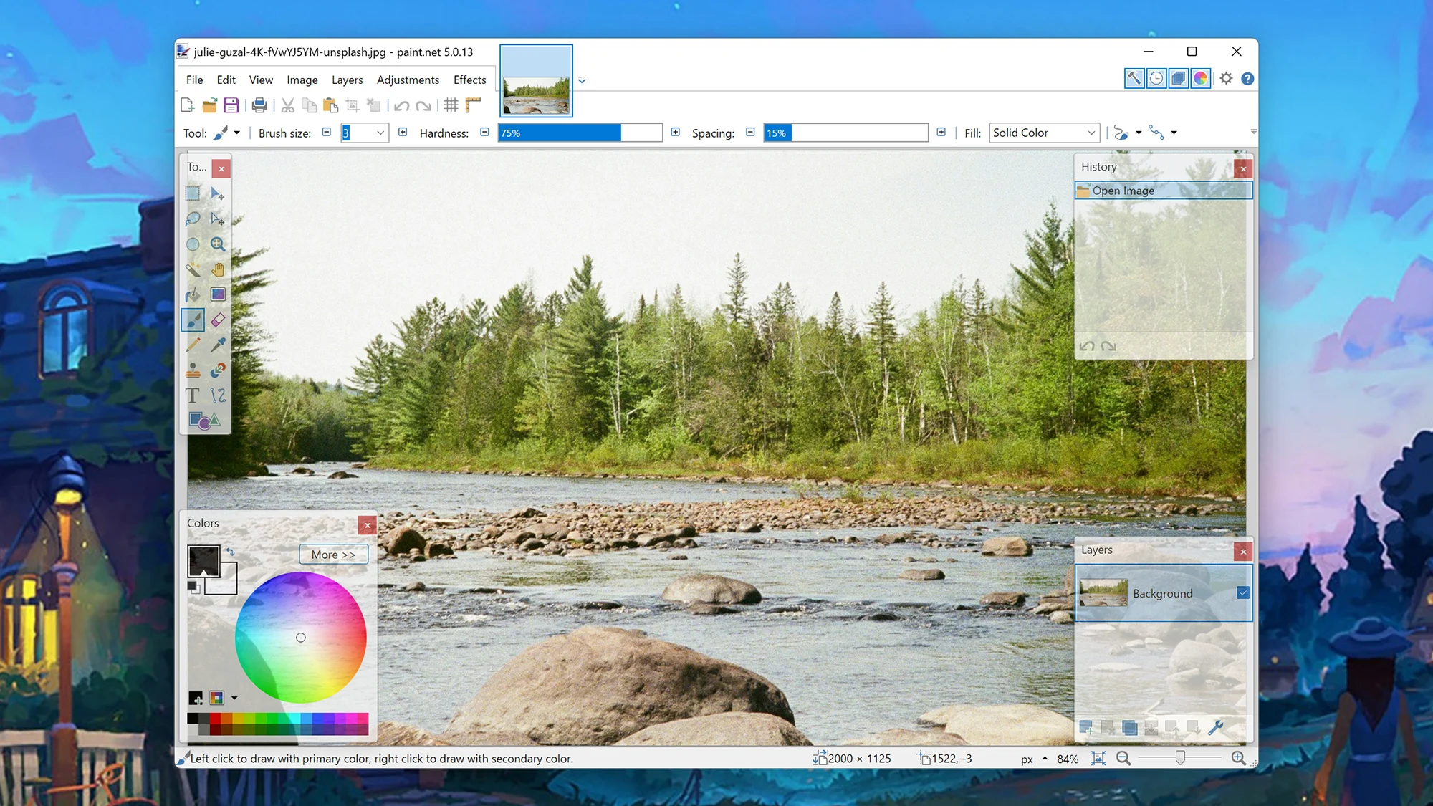Add a new layer in the Layers panel

(x=1086, y=727)
